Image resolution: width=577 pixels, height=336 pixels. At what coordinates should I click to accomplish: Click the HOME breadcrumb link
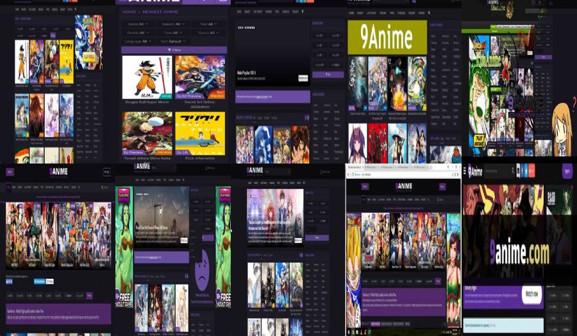129,12
